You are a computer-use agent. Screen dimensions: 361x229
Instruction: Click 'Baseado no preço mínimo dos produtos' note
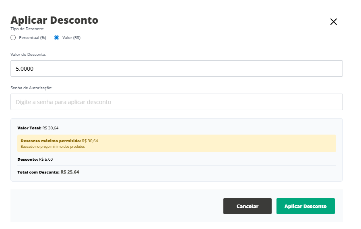(53, 147)
